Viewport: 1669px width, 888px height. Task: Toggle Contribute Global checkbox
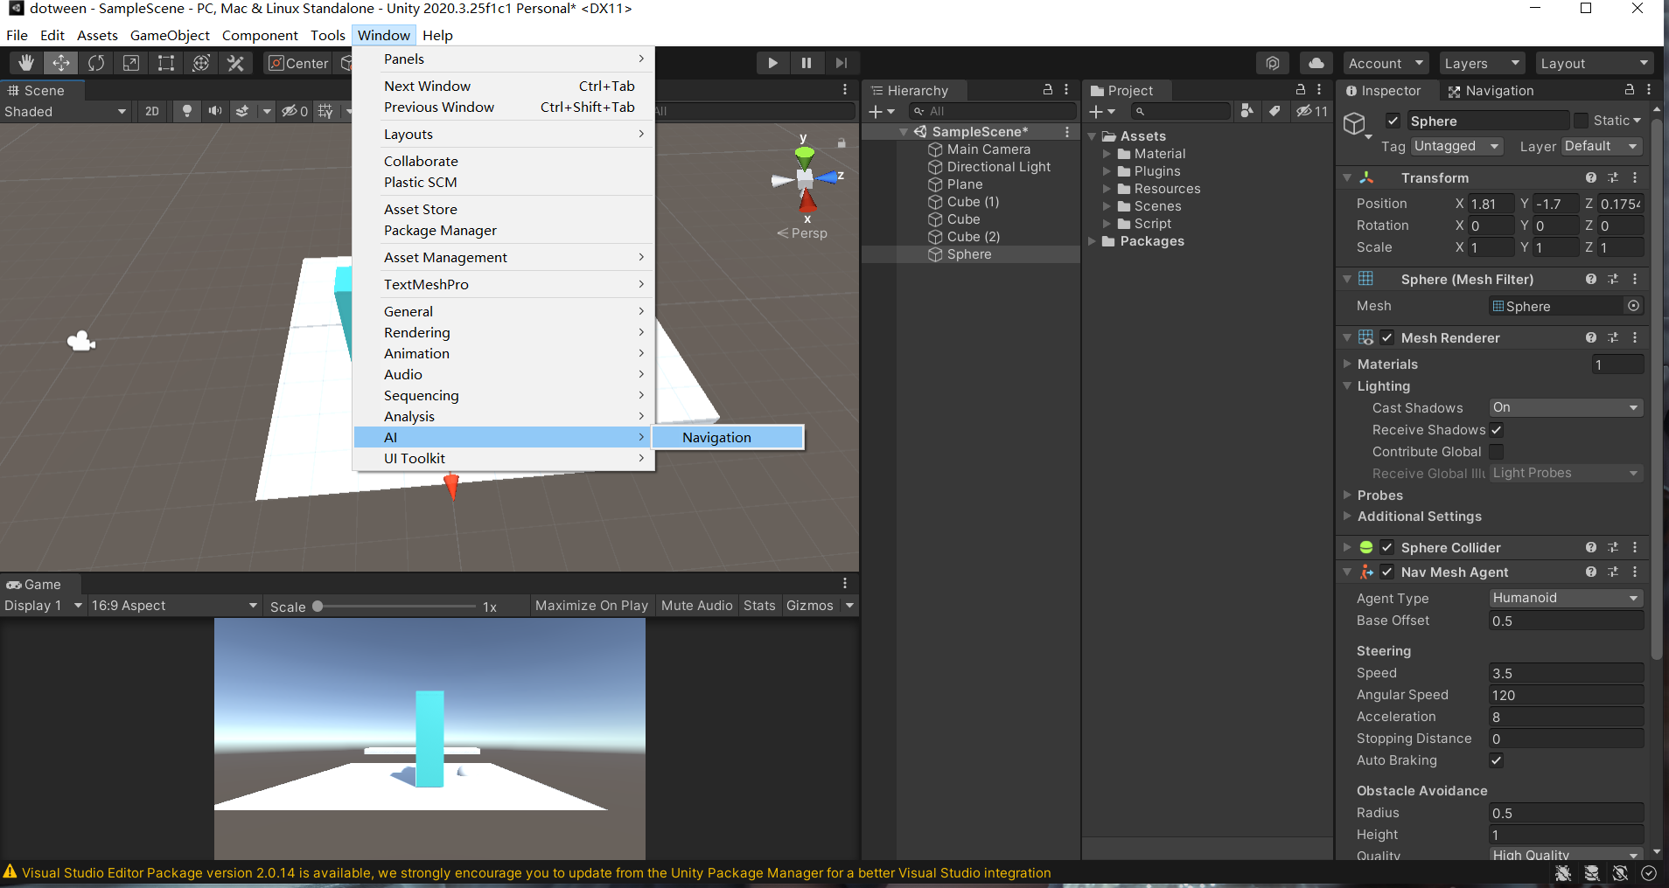(x=1497, y=451)
